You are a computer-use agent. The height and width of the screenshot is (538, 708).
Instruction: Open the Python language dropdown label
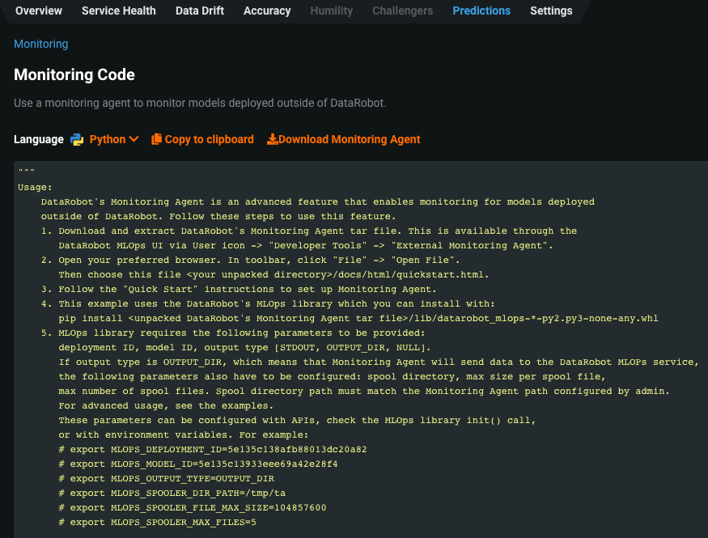(x=108, y=139)
